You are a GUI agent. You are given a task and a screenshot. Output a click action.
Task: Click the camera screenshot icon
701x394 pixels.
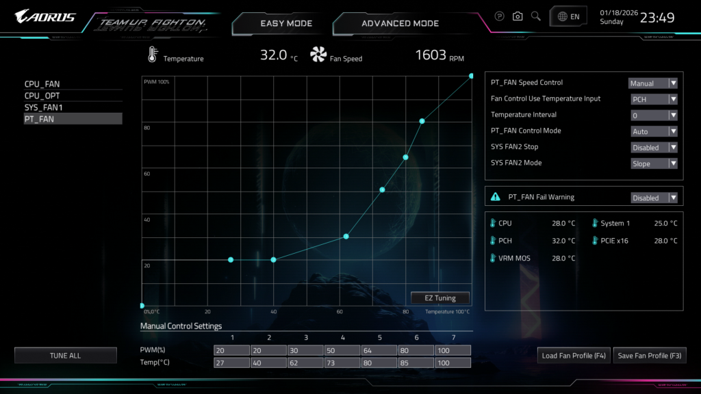tap(518, 16)
